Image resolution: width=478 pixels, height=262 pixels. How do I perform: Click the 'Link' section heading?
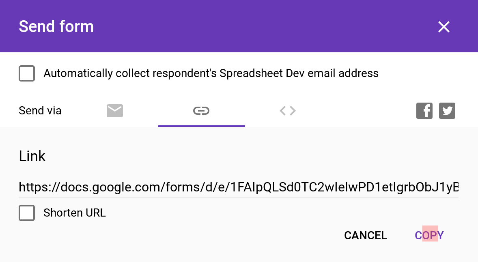tap(32, 156)
